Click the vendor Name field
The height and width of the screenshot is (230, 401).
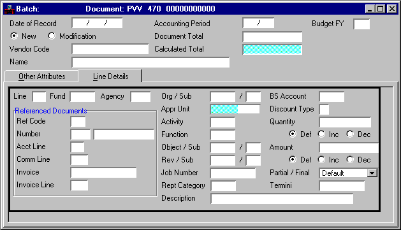pos(150,62)
